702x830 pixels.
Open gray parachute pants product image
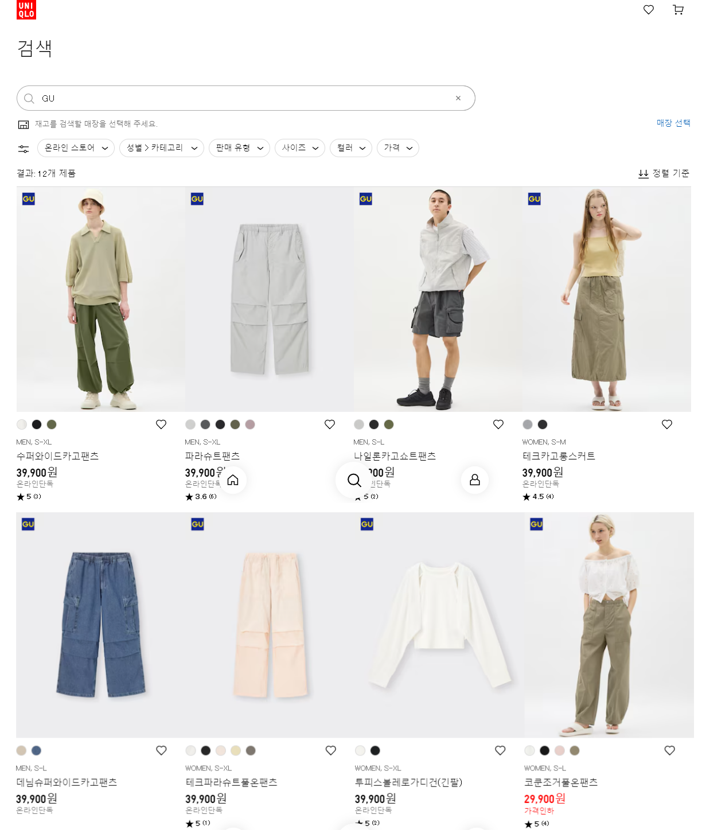[x=270, y=299]
